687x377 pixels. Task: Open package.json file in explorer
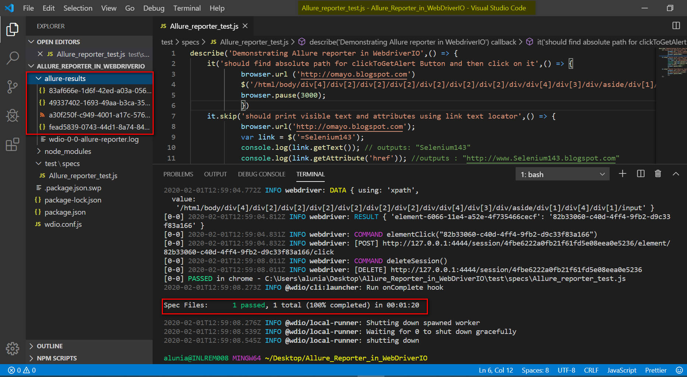(90, 212)
